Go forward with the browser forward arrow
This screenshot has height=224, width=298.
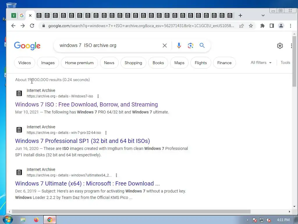click(23, 26)
